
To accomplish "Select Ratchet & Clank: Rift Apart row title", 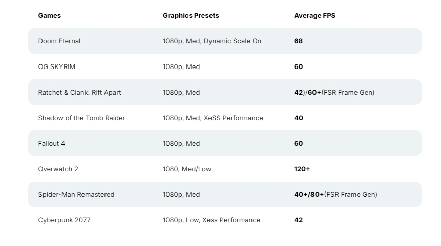I will (79, 92).
